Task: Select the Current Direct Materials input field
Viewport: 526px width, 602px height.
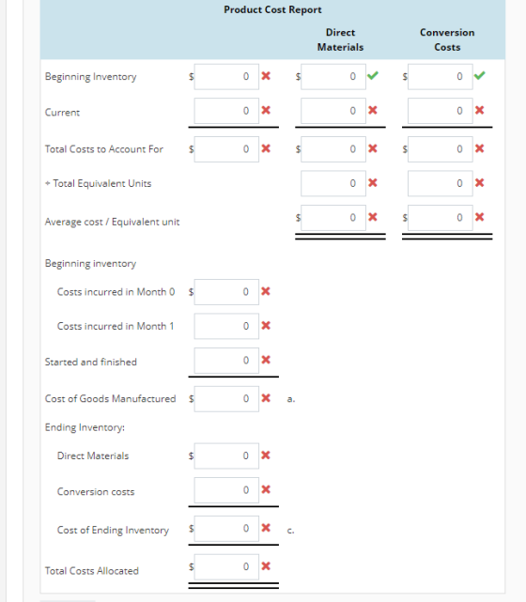Action: click(333, 111)
